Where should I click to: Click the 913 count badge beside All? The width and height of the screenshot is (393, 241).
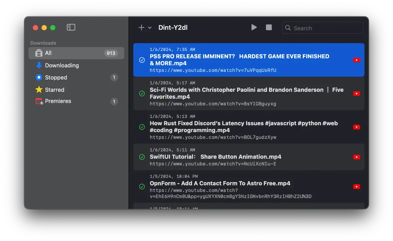coord(111,53)
